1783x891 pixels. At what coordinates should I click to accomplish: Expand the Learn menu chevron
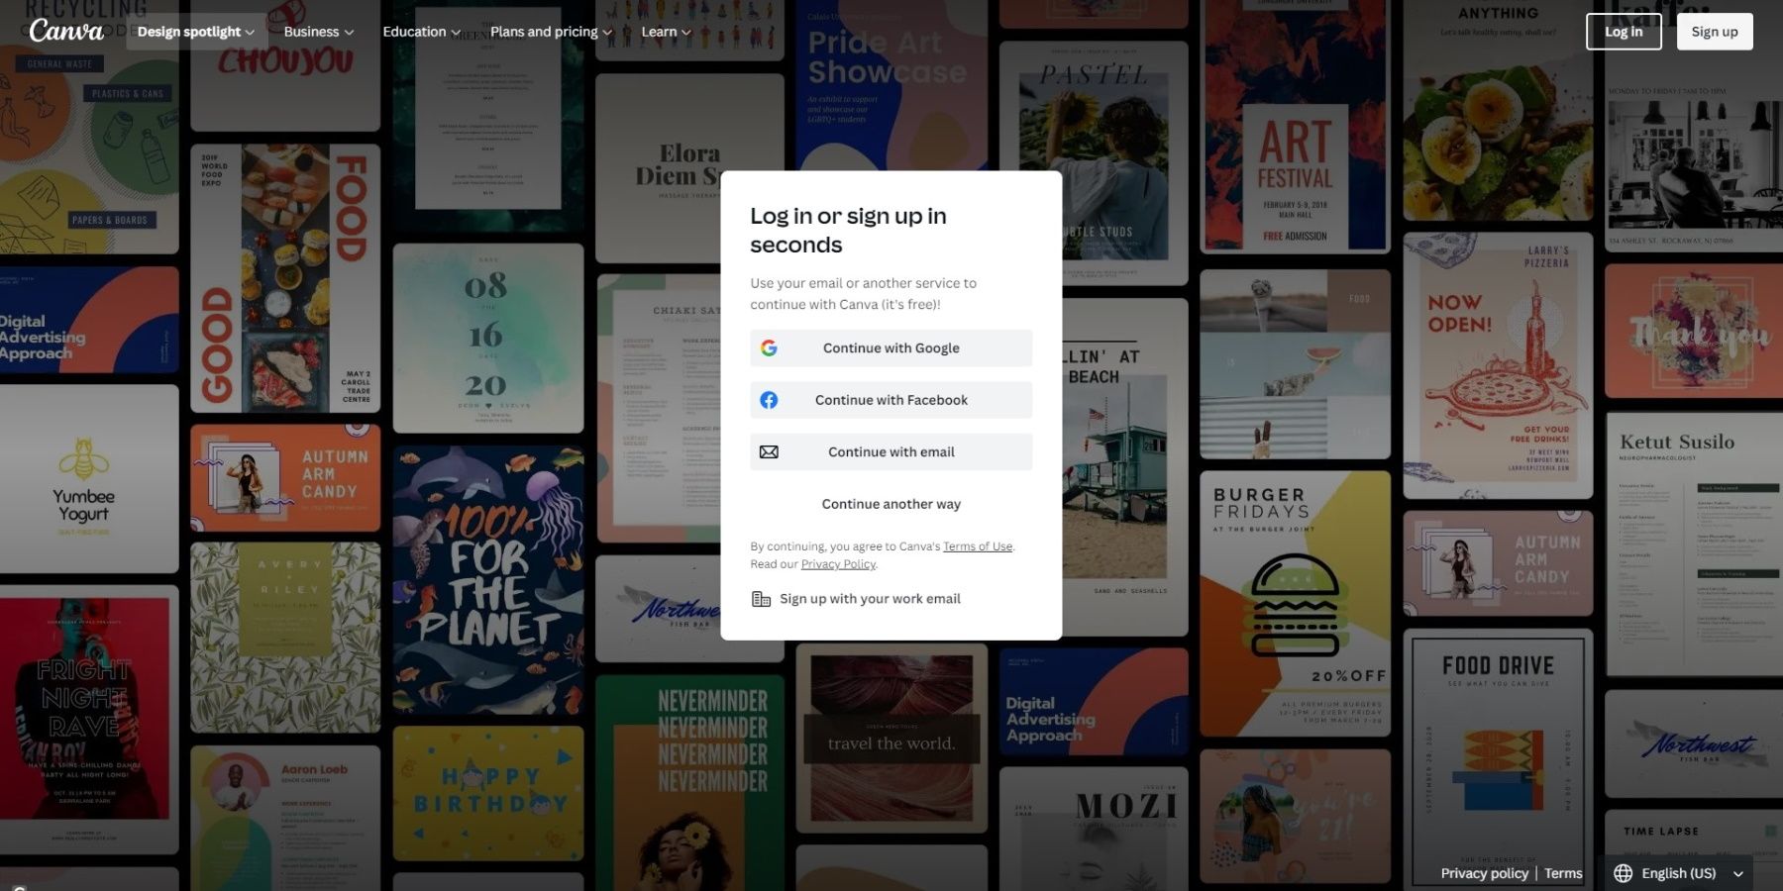(x=685, y=33)
